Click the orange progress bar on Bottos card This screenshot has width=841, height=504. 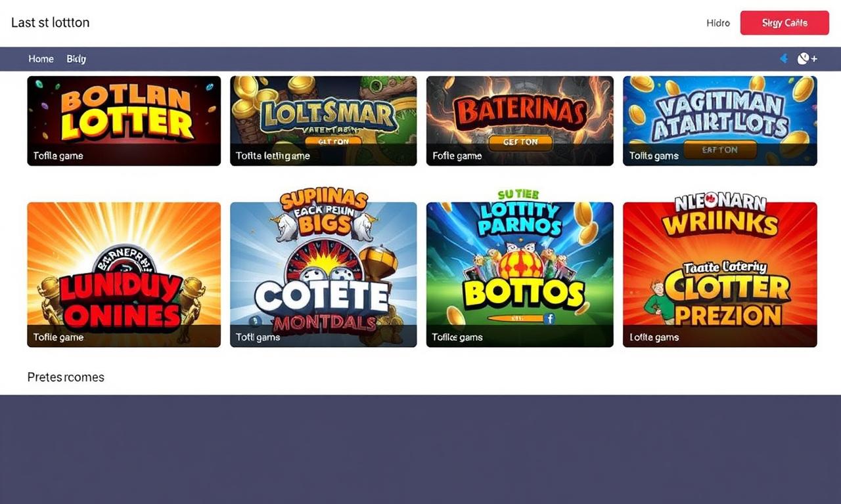tap(514, 318)
